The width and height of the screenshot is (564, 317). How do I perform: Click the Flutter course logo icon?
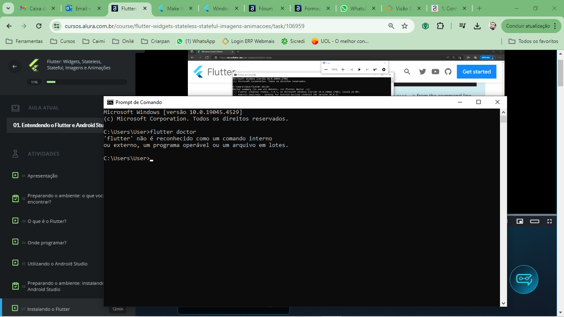coord(34,65)
